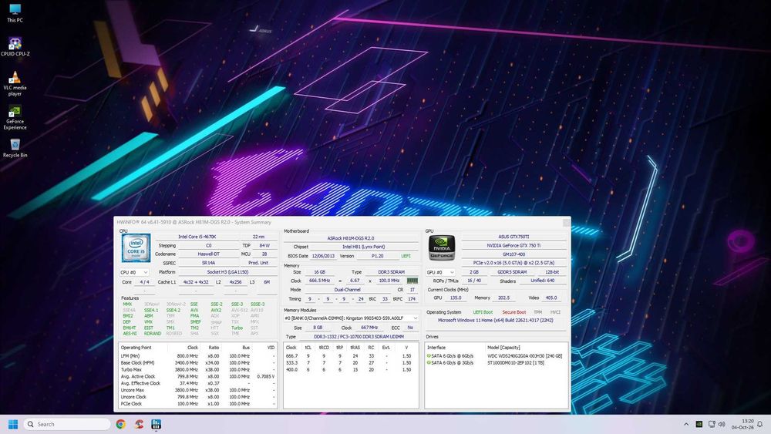
Task: Show hidden system tray icons
Action: 686,424
